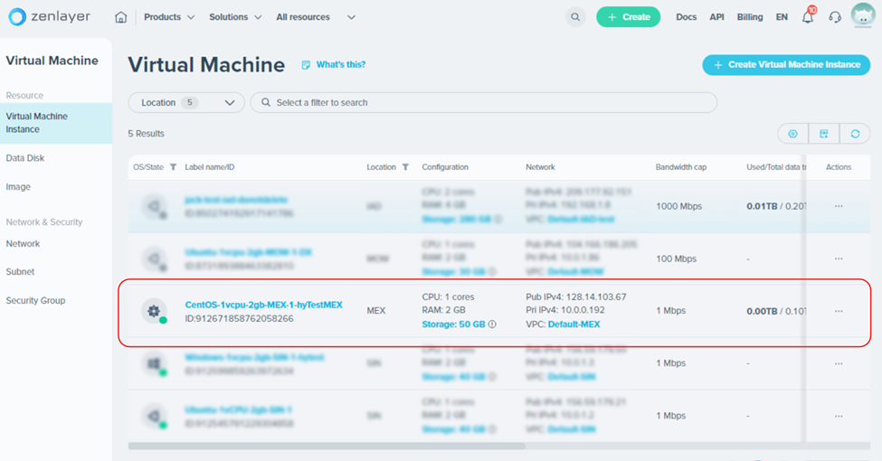Click the ID:912671858762058266 text
This screenshot has width=882, height=461.
[x=239, y=319]
